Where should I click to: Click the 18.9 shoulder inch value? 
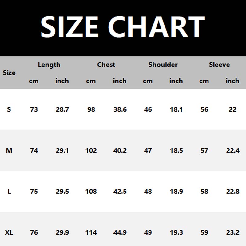[176, 192]
